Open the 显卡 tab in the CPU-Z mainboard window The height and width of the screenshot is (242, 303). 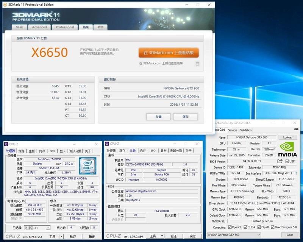163,151
